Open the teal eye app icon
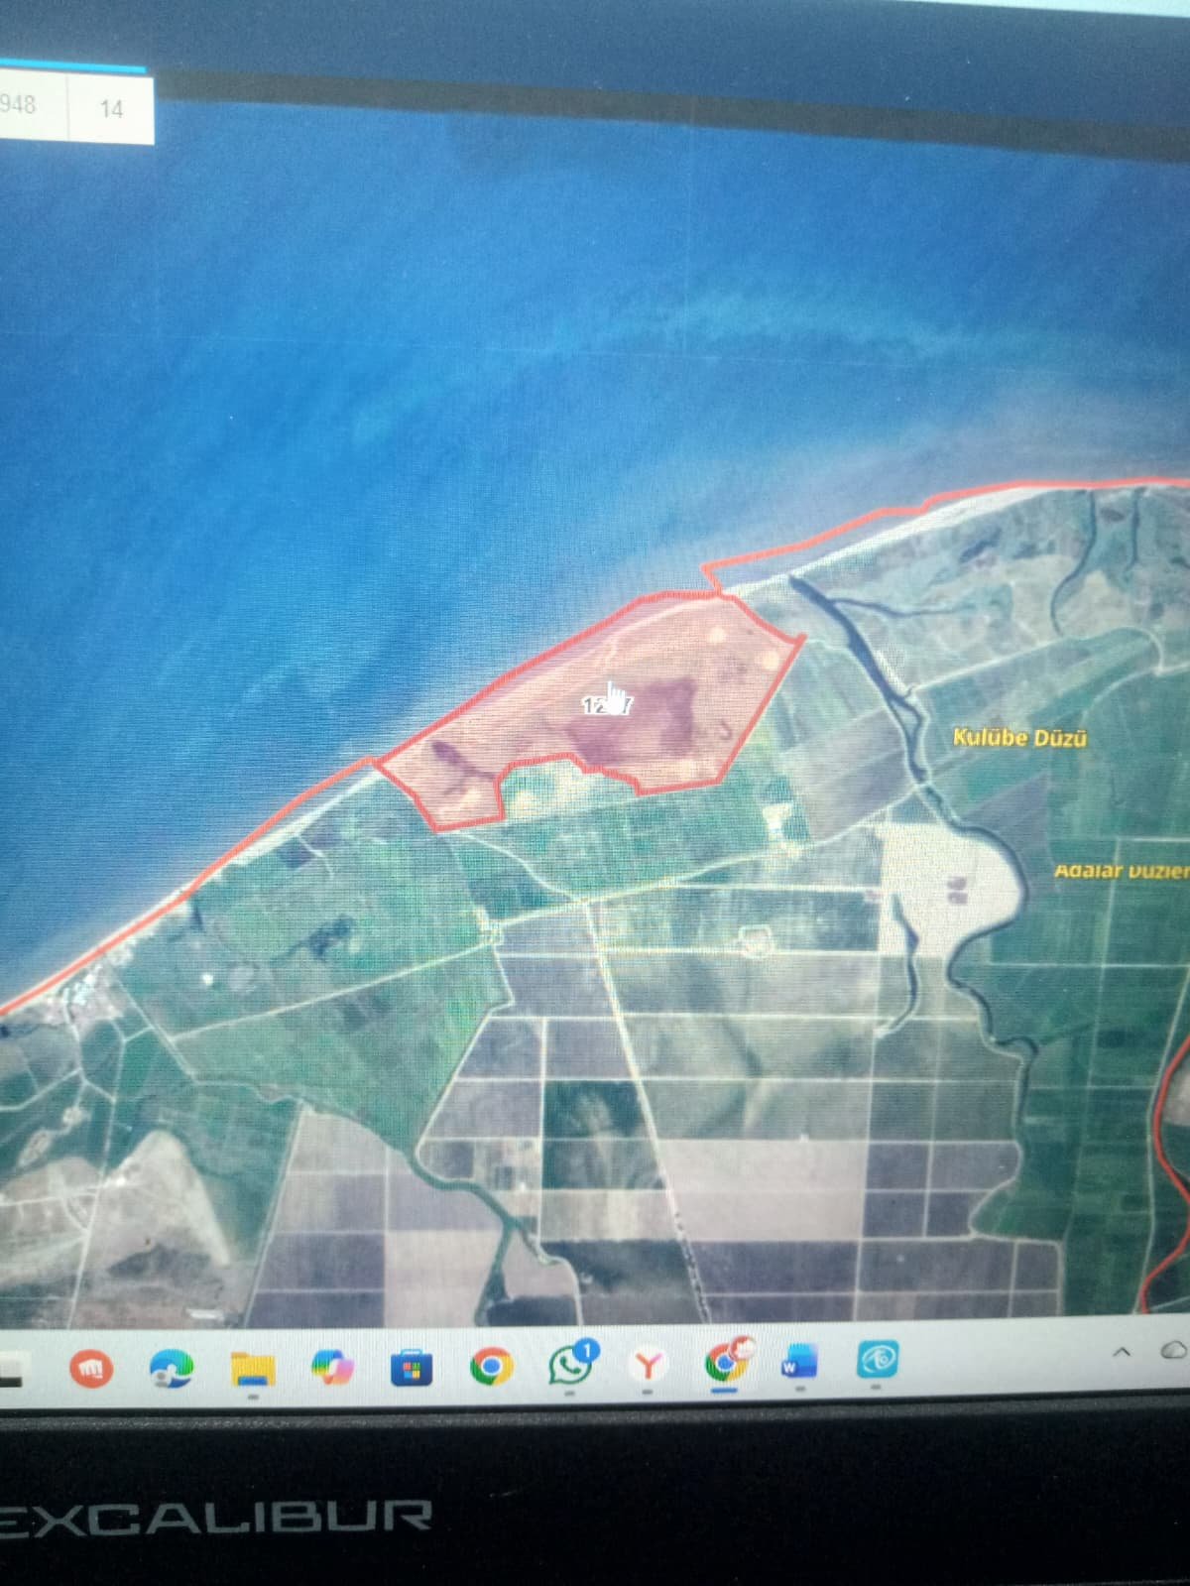 click(x=877, y=1360)
